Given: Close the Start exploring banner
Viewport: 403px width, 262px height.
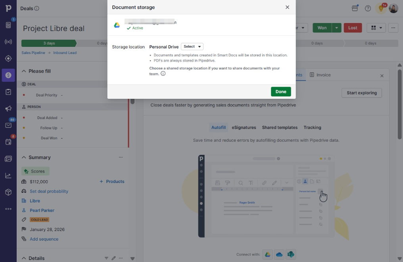Looking at the screenshot, I should (382, 75).
